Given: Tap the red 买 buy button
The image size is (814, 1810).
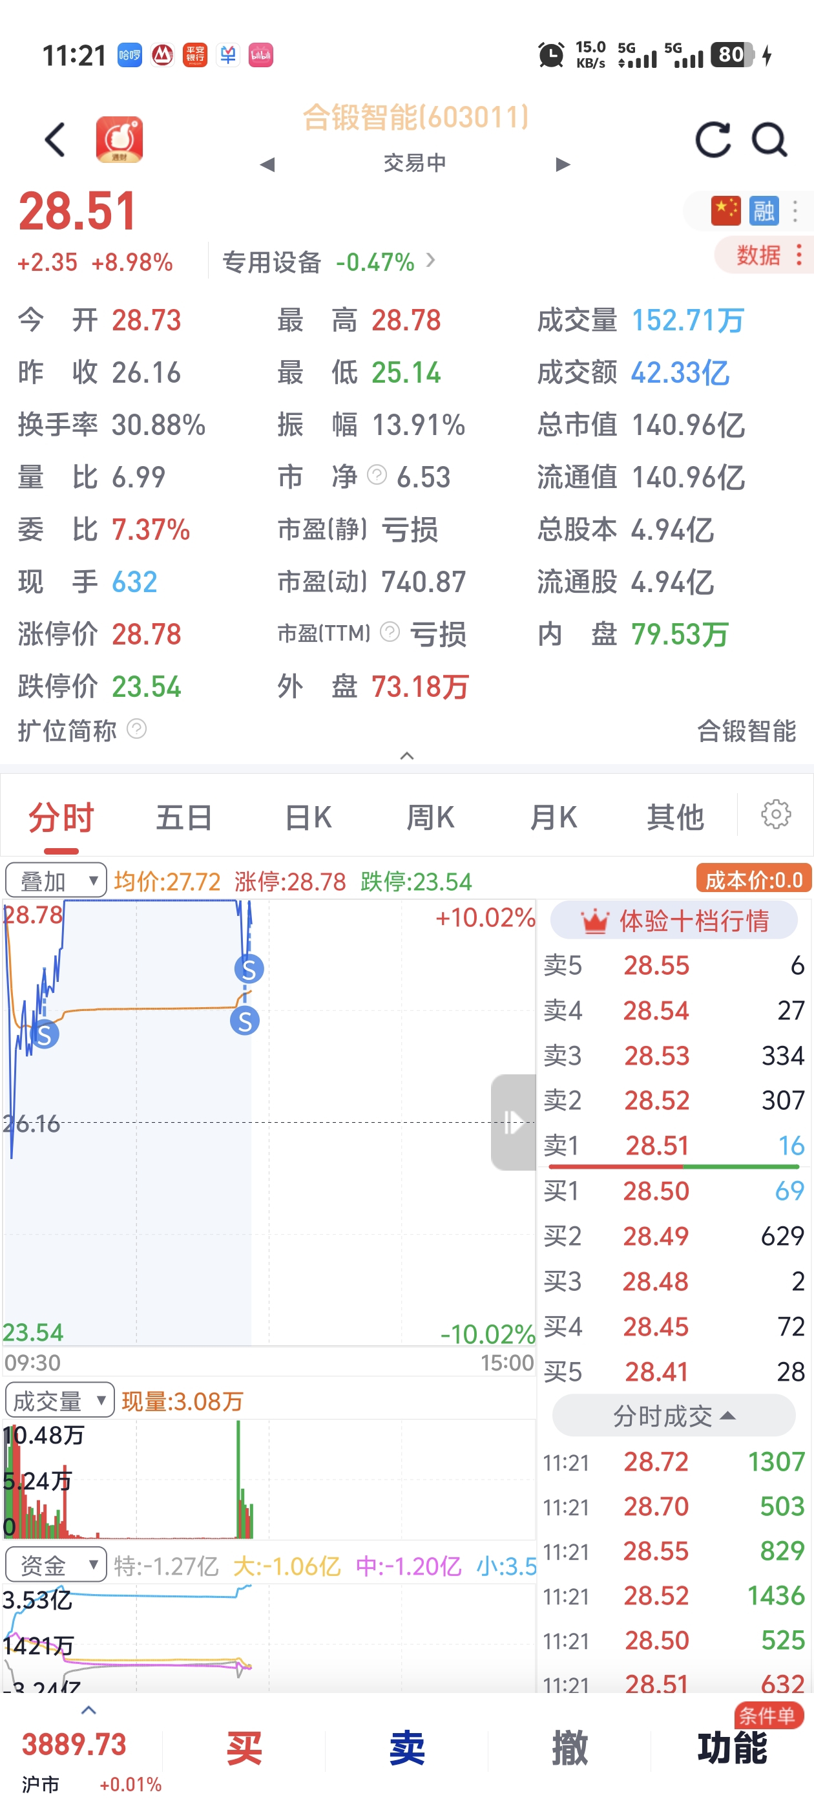Looking at the screenshot, I should coord(244,1748).
